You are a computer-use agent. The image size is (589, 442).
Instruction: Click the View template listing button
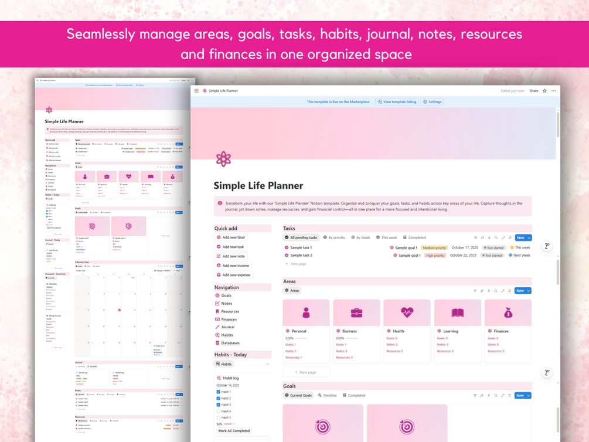click(397, 102)
